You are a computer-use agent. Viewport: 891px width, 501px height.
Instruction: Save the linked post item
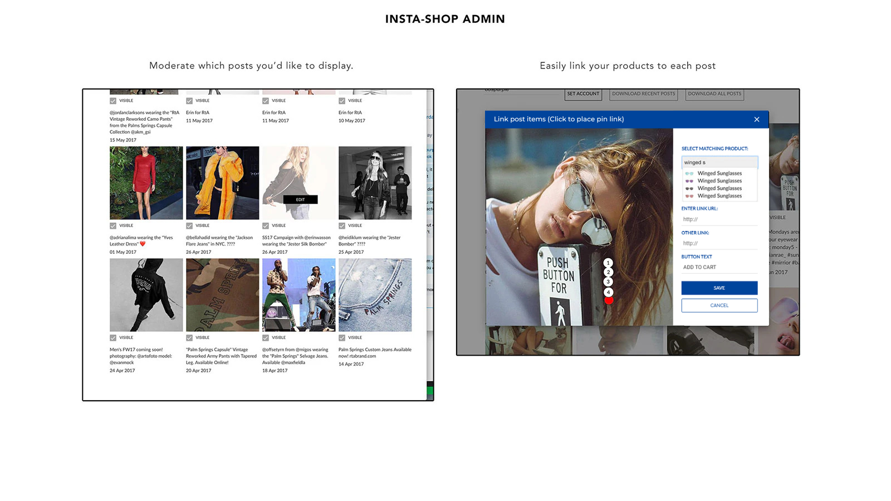tap(719, 288)
